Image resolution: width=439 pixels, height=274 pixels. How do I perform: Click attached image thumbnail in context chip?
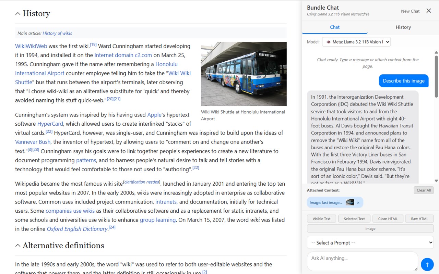click(349, 202)
